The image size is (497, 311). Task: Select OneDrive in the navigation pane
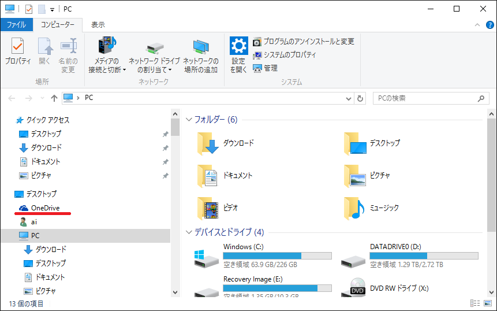click(45, 208)
